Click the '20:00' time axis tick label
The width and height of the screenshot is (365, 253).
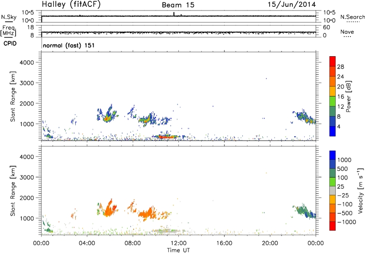coord(270,243)
